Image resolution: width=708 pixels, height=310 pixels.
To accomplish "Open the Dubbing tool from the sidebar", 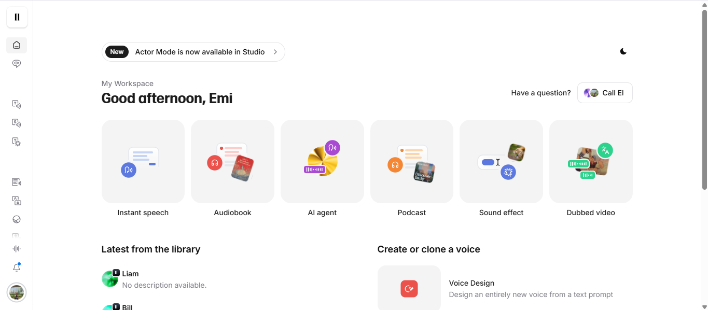I will (x=16, y=201).
